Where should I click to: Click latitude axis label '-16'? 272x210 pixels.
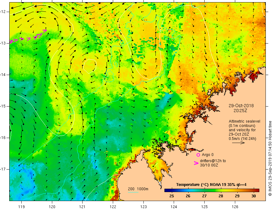pos(3,138)
